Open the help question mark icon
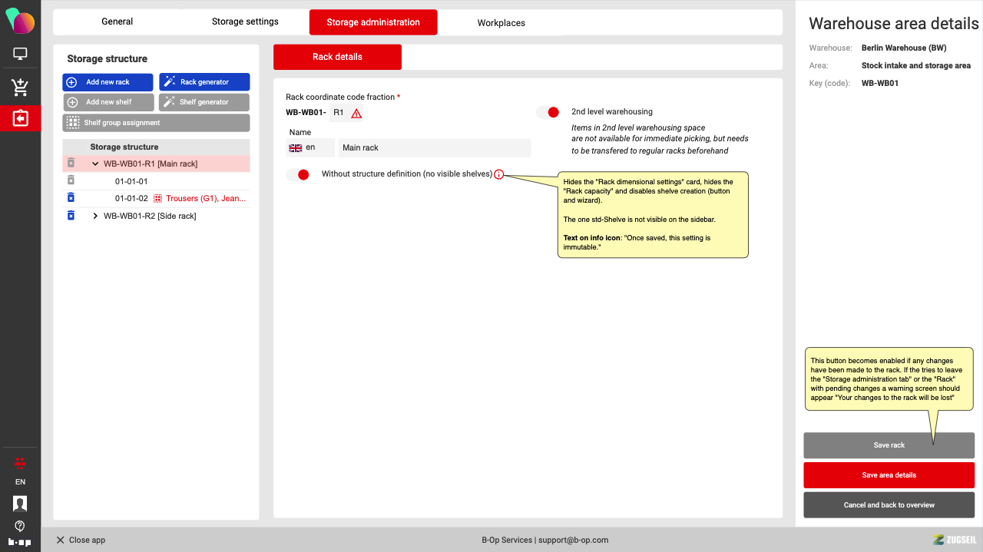The width and height of the screenshot is (983, 552). pos(20,526)
